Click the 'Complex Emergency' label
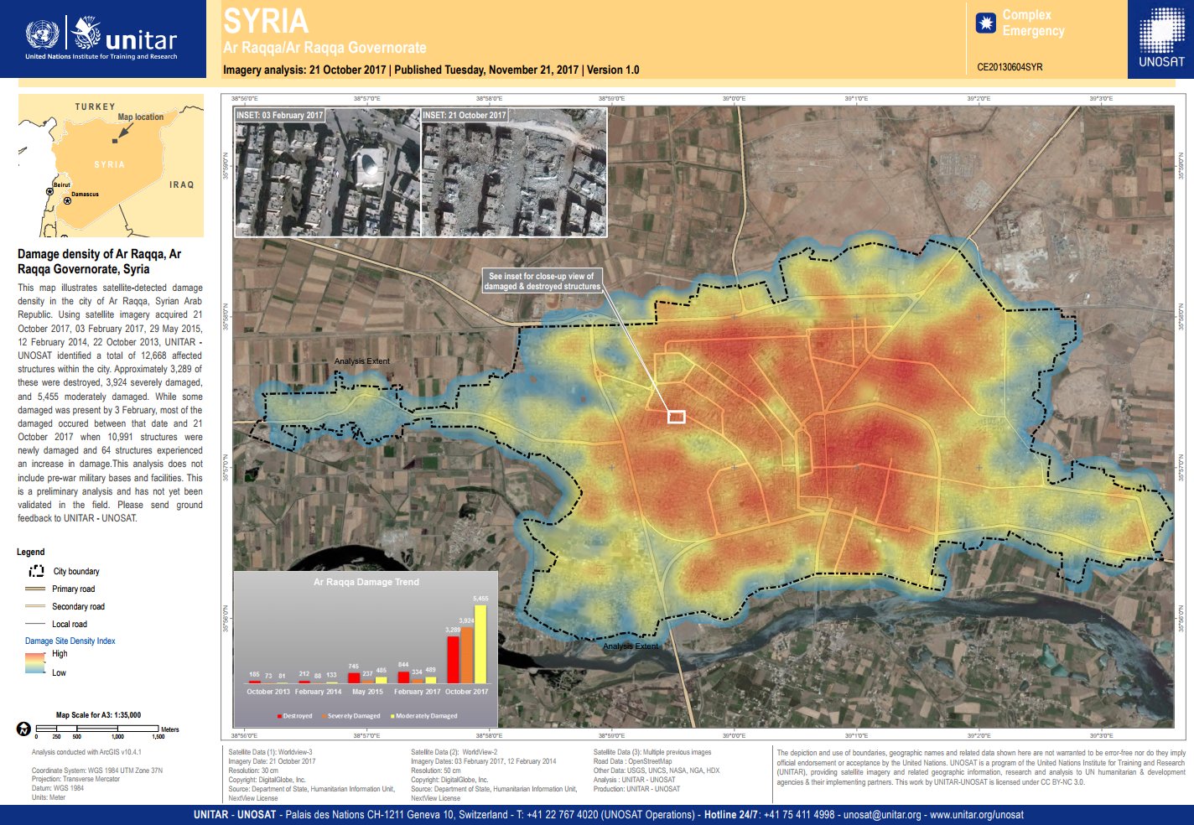 tap(1033, 23)
